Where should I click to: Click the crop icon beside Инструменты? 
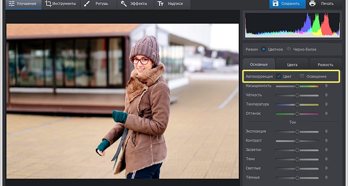click(x=49, y=4)
